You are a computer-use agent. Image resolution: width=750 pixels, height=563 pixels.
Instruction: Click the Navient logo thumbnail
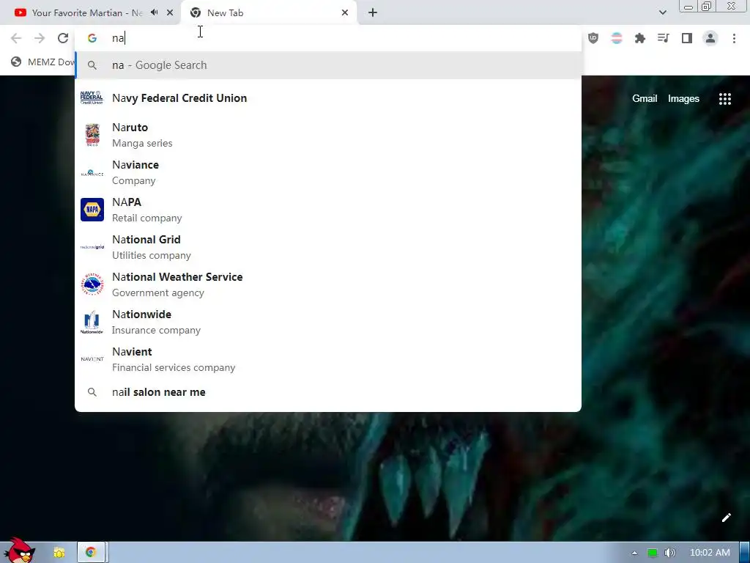(92, 358)
